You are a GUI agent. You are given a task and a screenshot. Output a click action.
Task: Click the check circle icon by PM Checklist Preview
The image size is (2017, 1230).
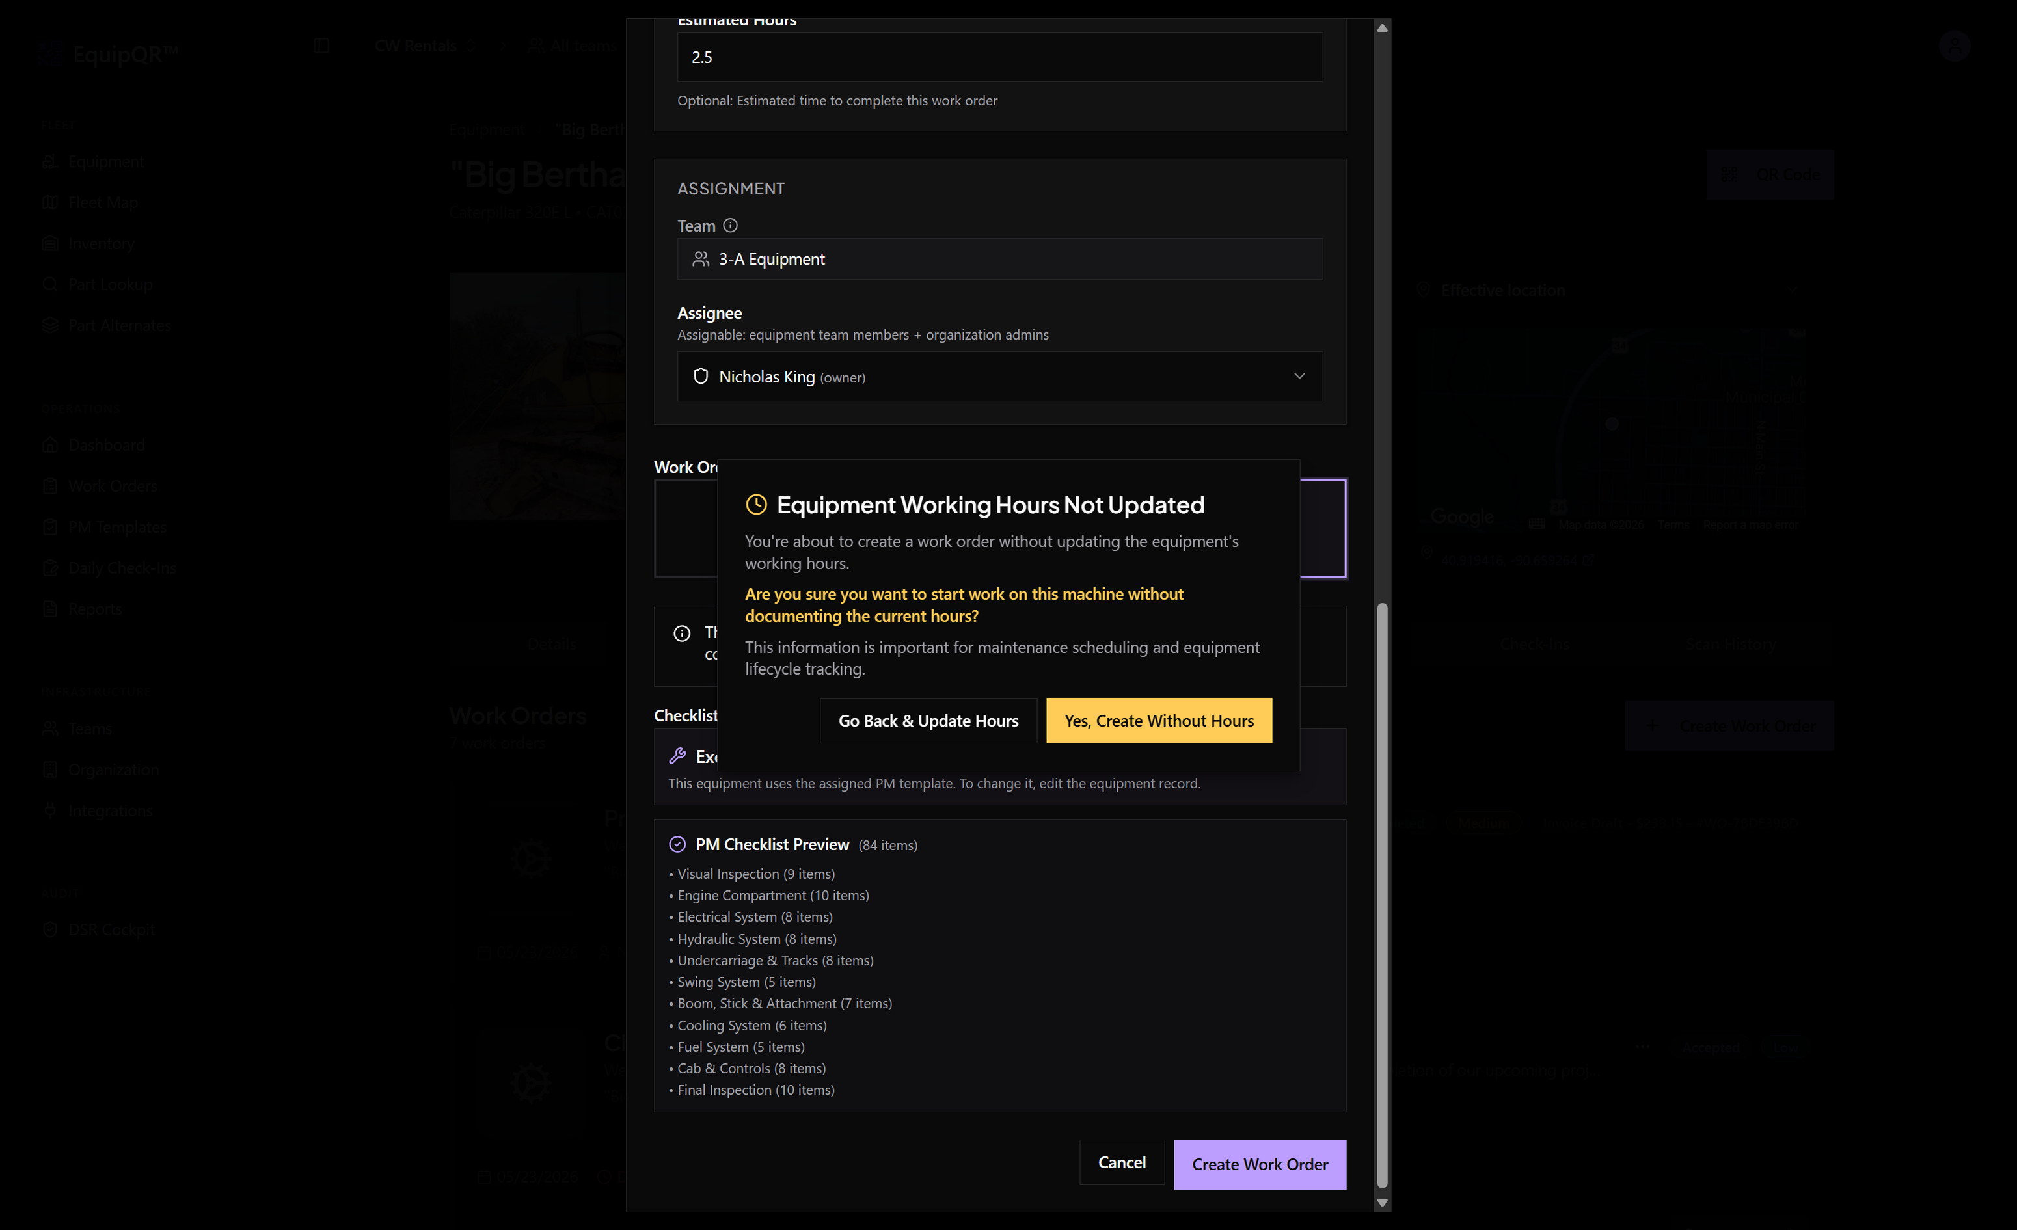click(x=677, y=844)
